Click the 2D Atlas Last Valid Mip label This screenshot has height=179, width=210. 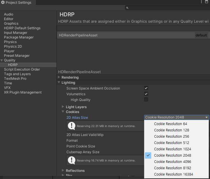[x=85, y=135]
